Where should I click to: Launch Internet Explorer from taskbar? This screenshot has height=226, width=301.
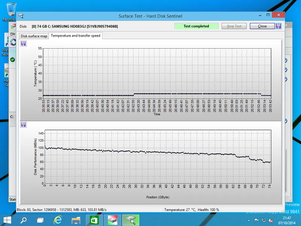coord(58,220)
